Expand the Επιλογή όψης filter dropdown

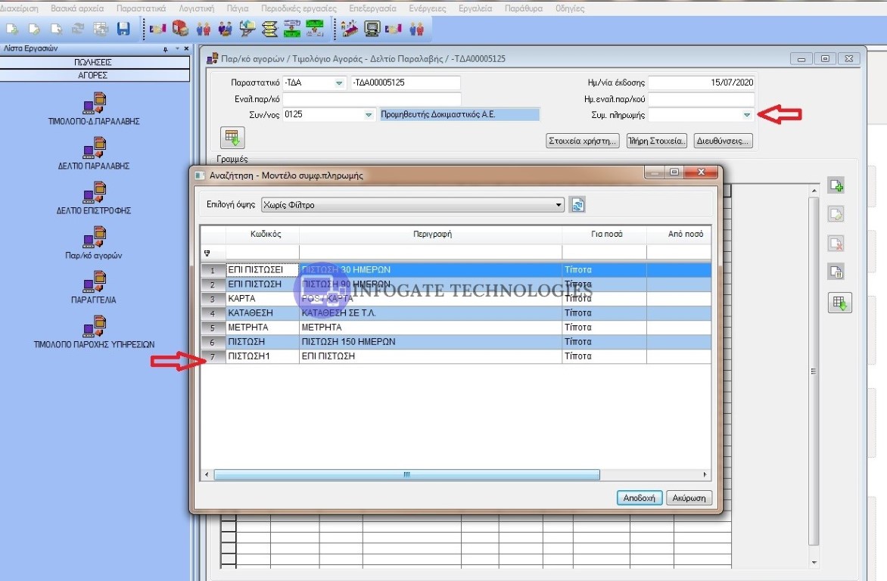tap(559, 205)
